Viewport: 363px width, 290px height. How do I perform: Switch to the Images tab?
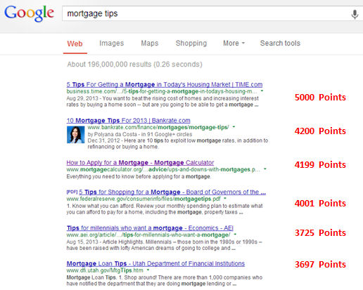coord(112,44)
